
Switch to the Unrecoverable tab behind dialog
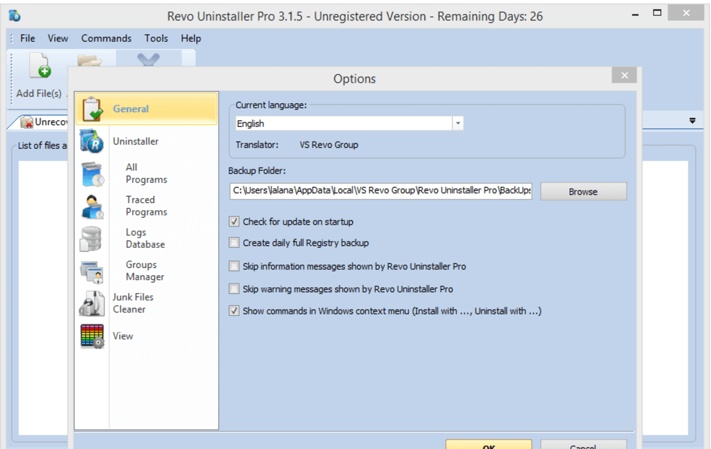pyautogui.click(x=43, y=122)
